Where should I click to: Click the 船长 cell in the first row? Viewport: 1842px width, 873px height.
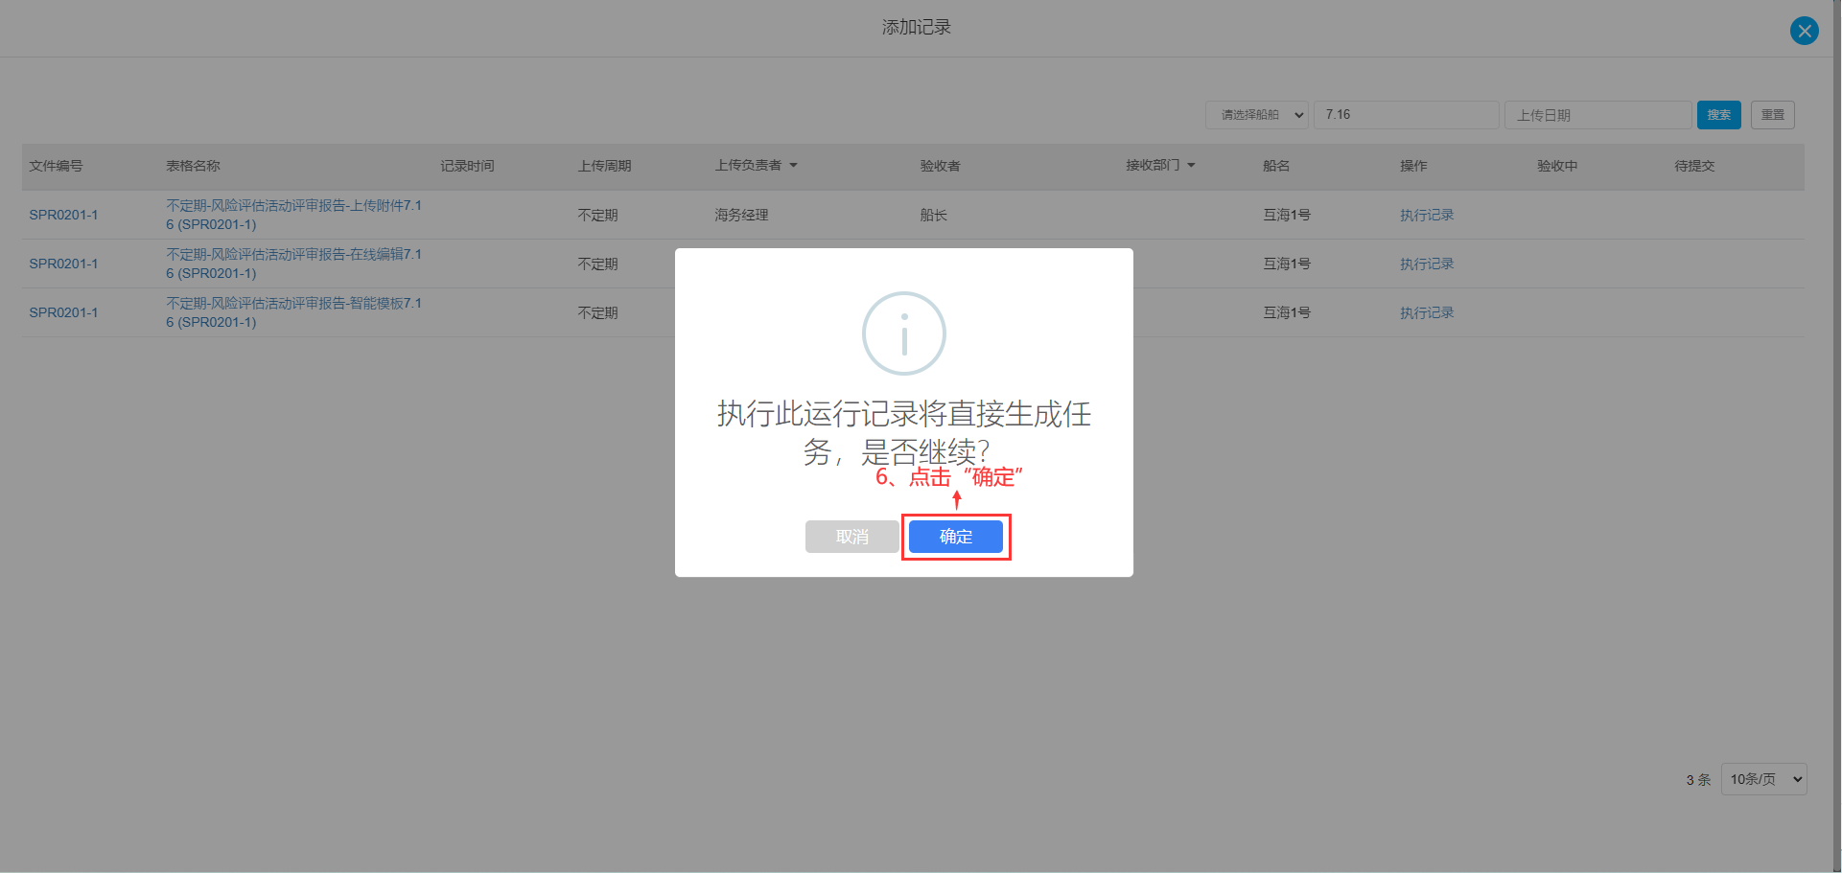click(933, 215)
